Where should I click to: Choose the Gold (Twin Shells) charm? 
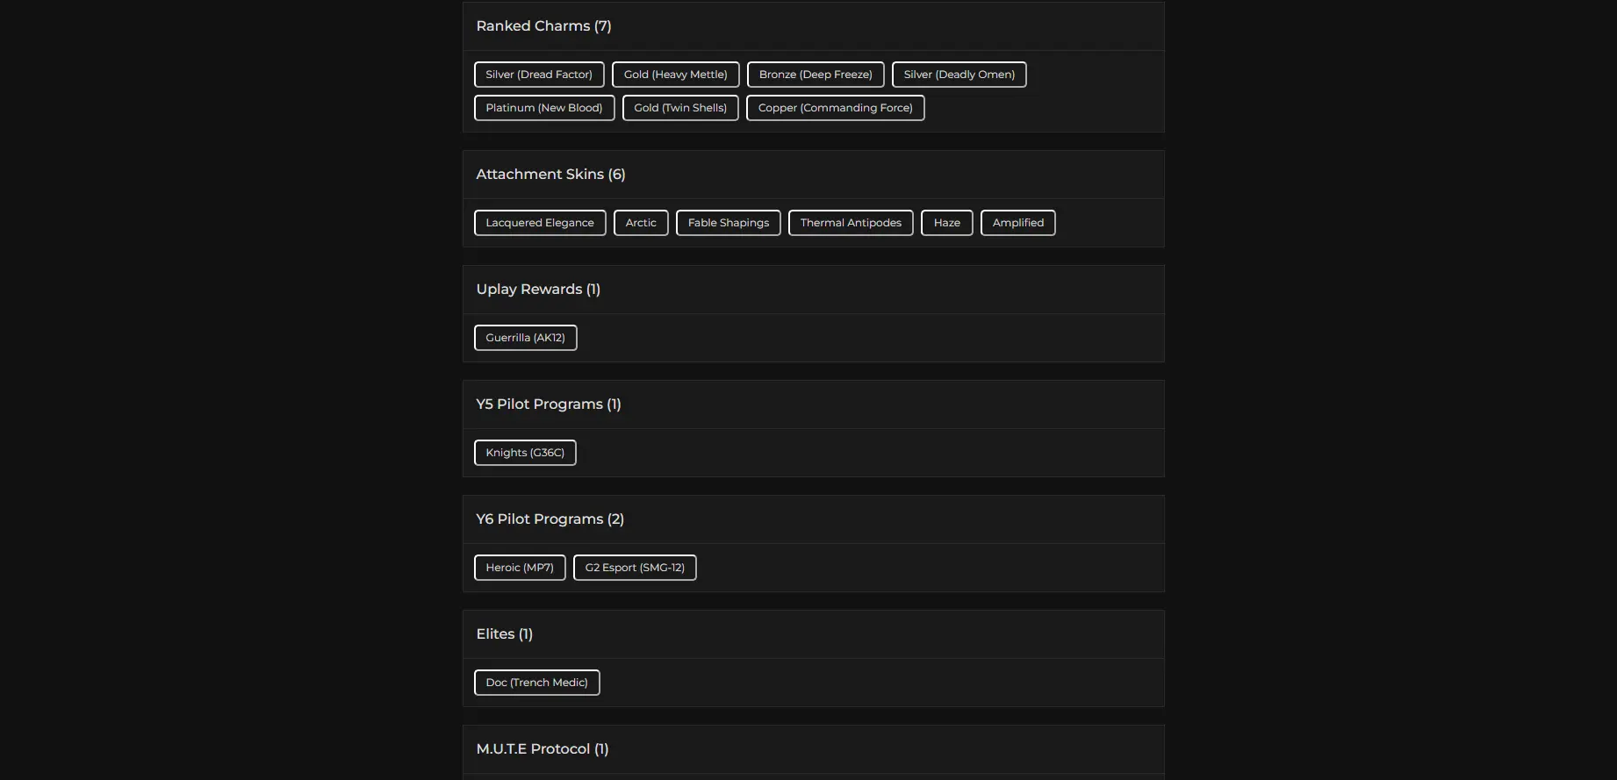[x=680, y=108]
